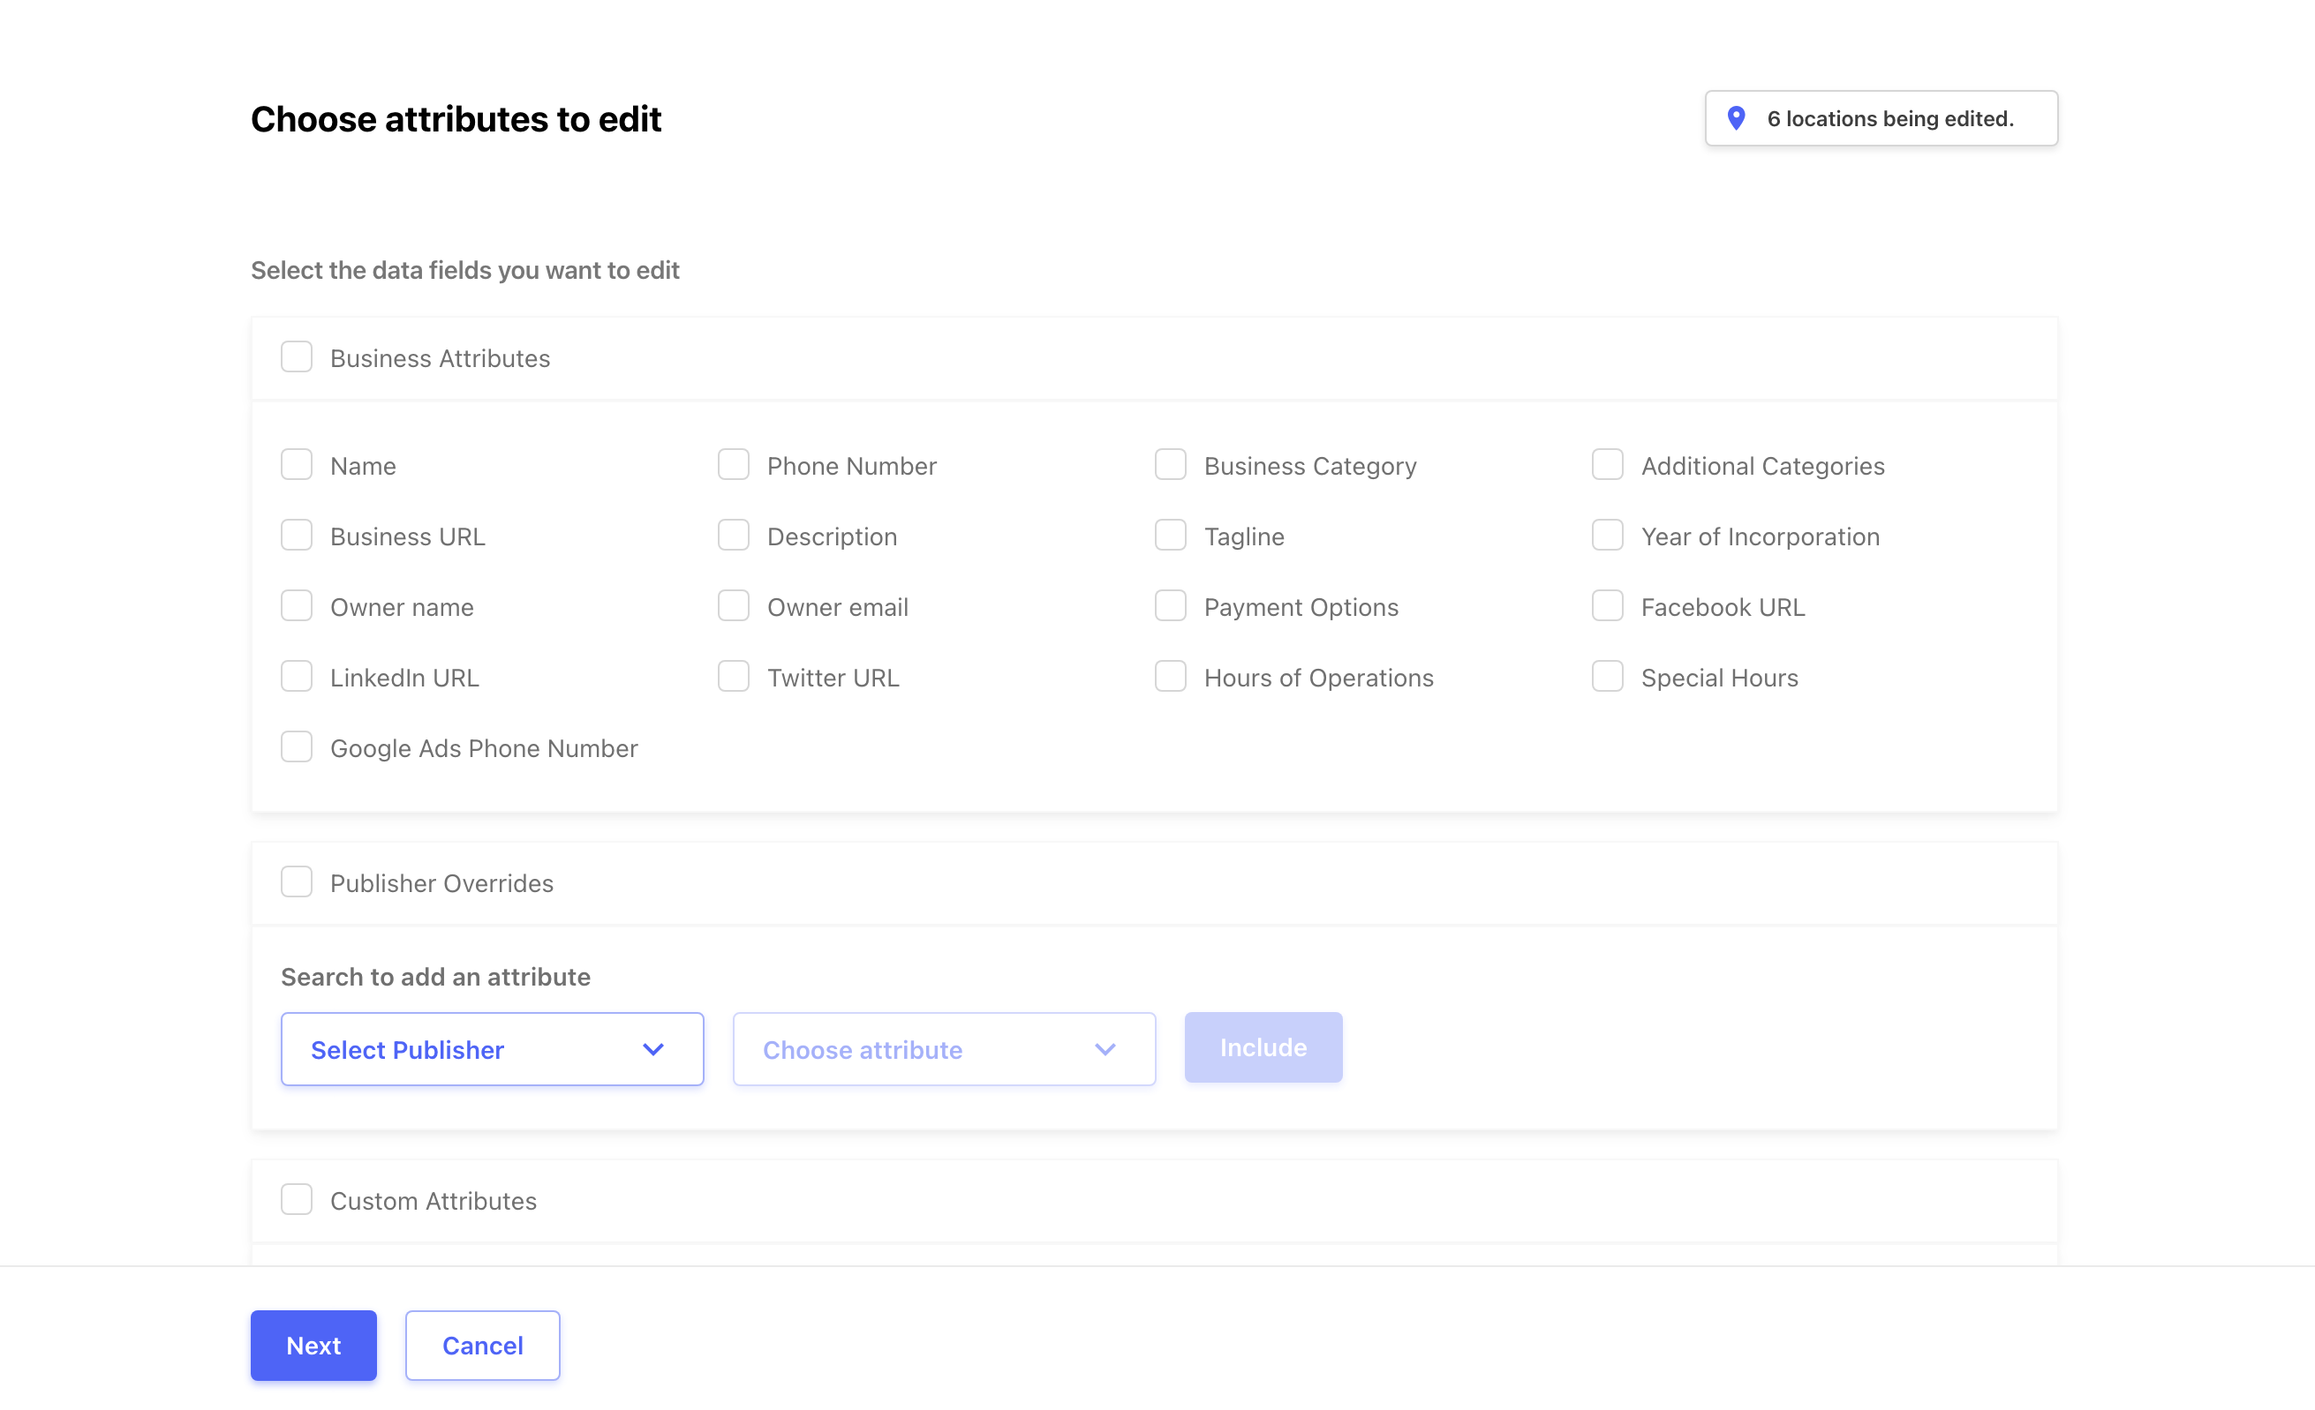Click the Publisher Overrides label
The height and width of the screenshot is (1410, 2315).
click(441, 883)
